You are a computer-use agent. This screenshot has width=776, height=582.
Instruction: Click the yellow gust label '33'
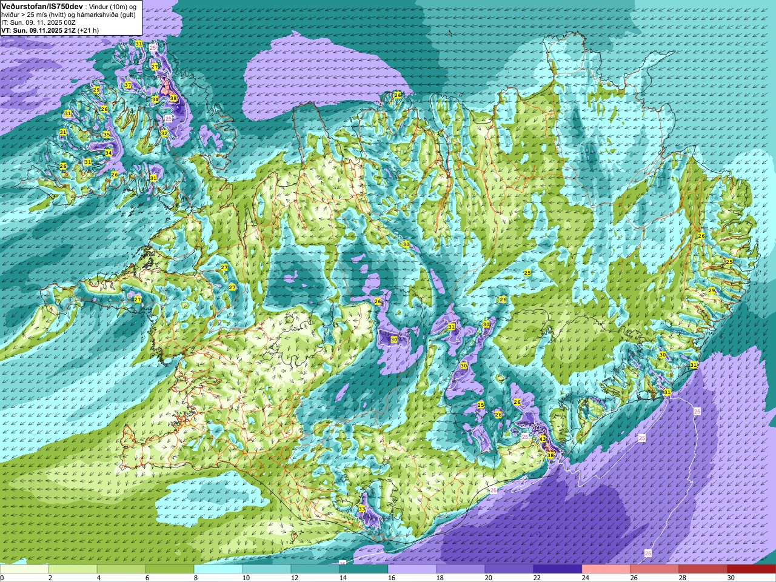click(x=362, y=509)
